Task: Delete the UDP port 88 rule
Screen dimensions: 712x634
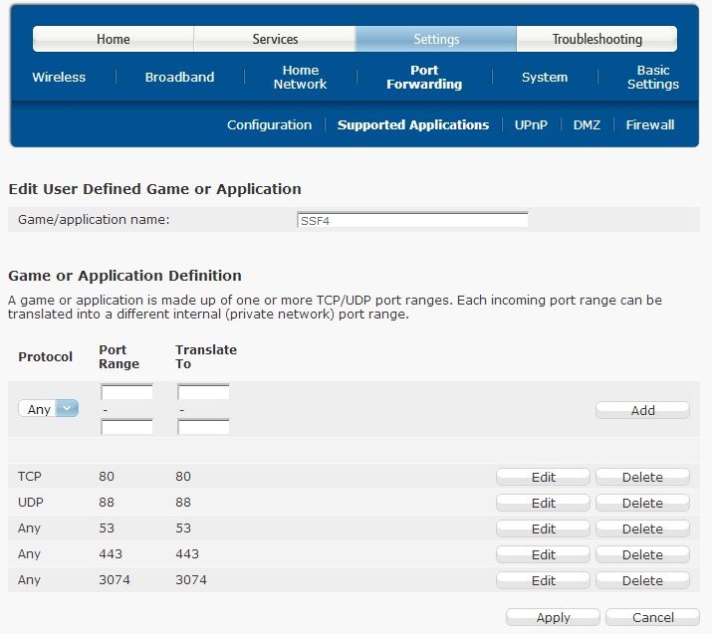Action: [x=642, y=503]
